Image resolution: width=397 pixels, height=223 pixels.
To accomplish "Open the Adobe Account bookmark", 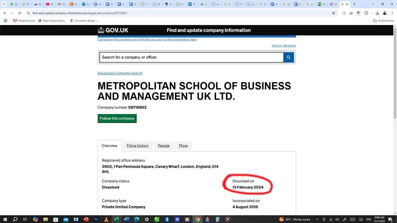I will click(24, 21).
